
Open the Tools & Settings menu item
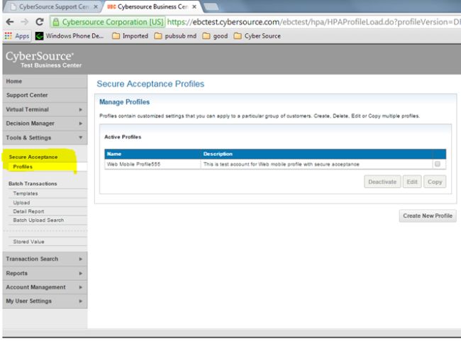tap(45, 138)
